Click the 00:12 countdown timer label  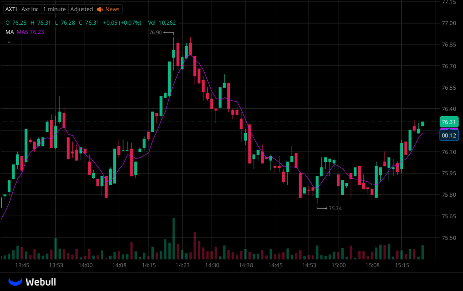coord(449,135)
